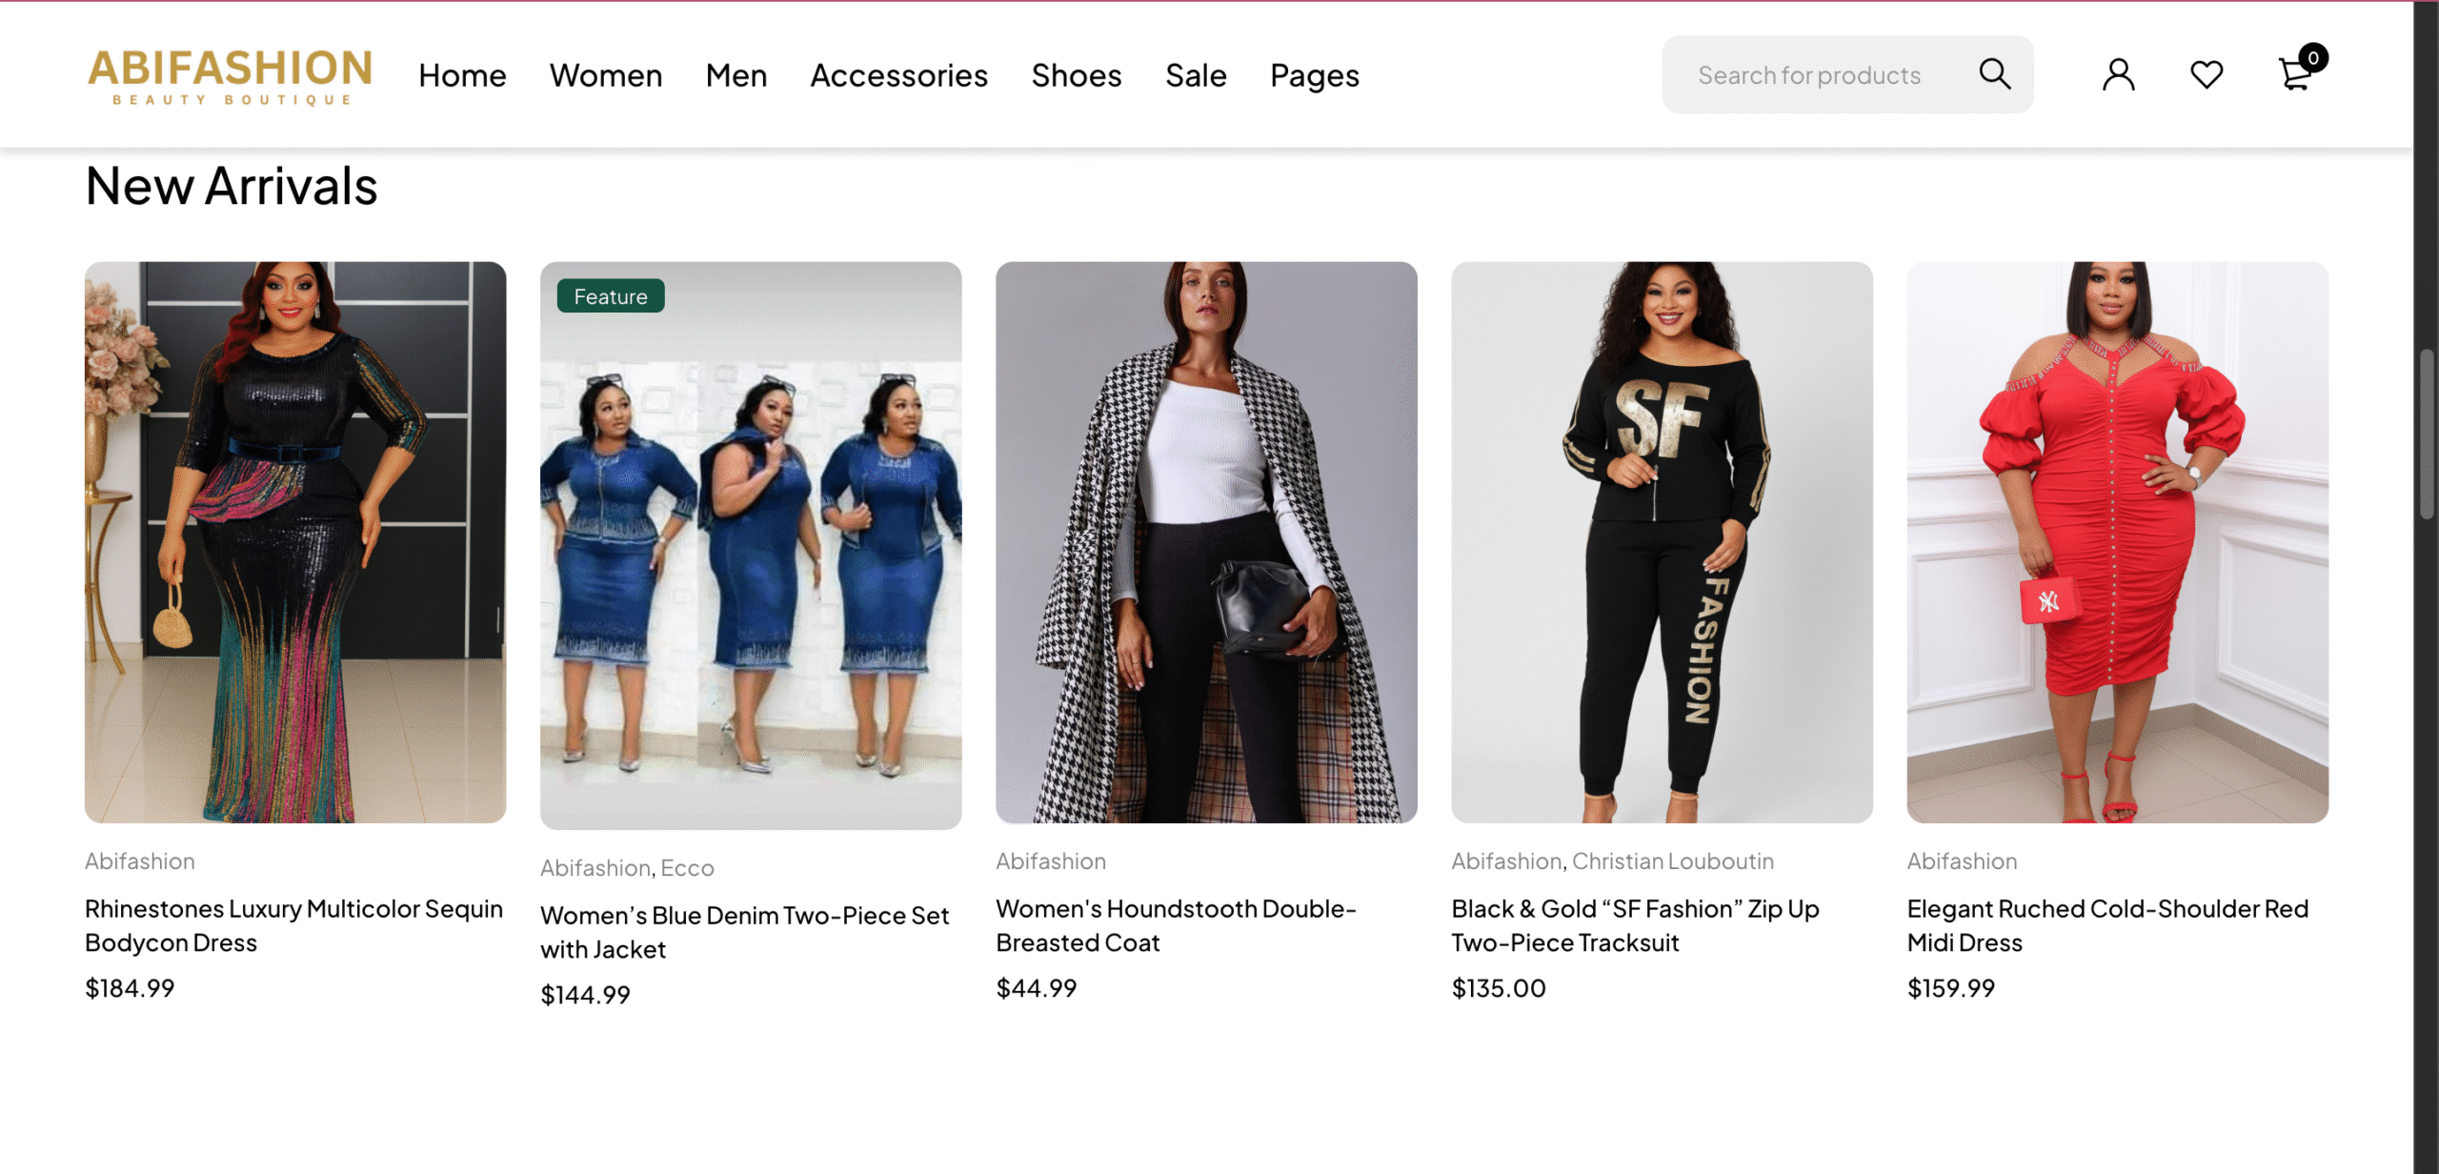
Task: Click the search magnifier icon
Action: [x=1994, y=74]
